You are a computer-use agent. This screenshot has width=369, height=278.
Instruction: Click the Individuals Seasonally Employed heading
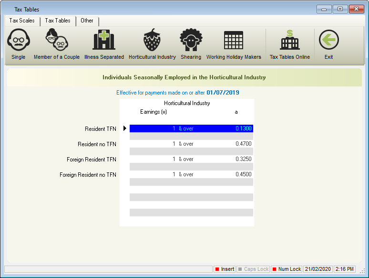184,77
